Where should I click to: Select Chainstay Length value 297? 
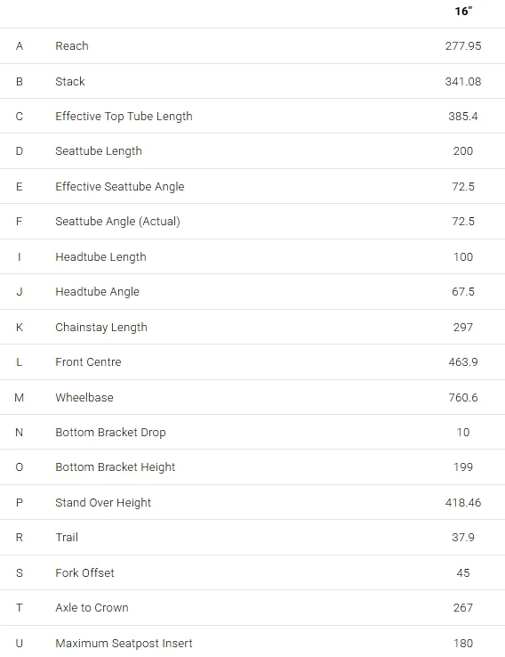pyautogui.click(x=463, y=328)
